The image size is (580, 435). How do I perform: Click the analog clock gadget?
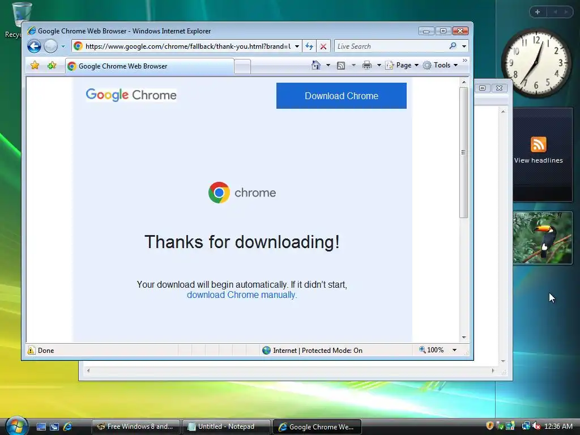click(536, 62)
